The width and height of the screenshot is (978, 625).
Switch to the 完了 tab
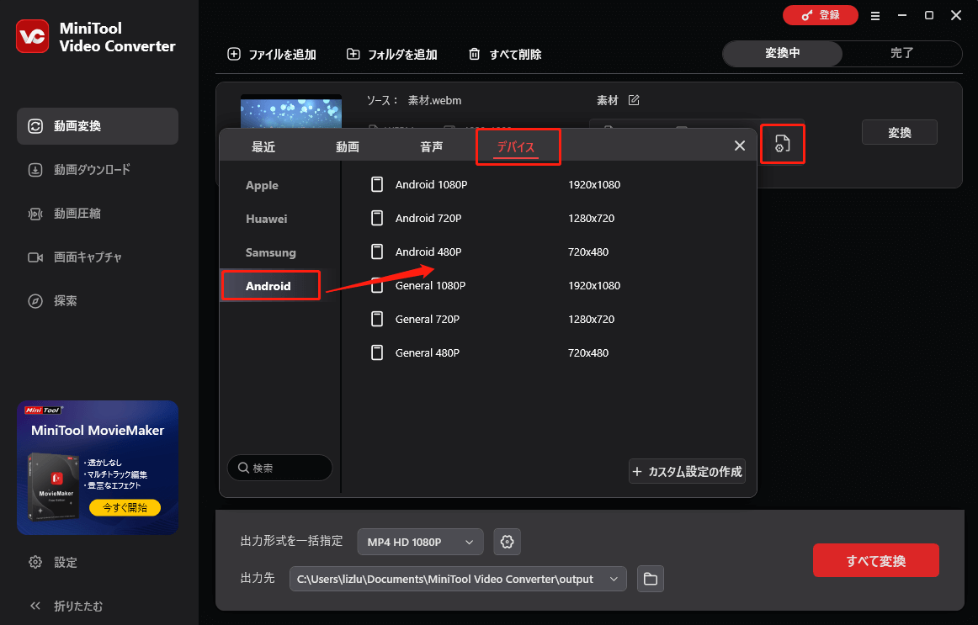tap(901, 54)
